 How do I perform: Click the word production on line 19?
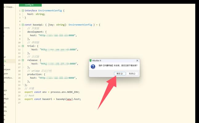tap(34, 74)
